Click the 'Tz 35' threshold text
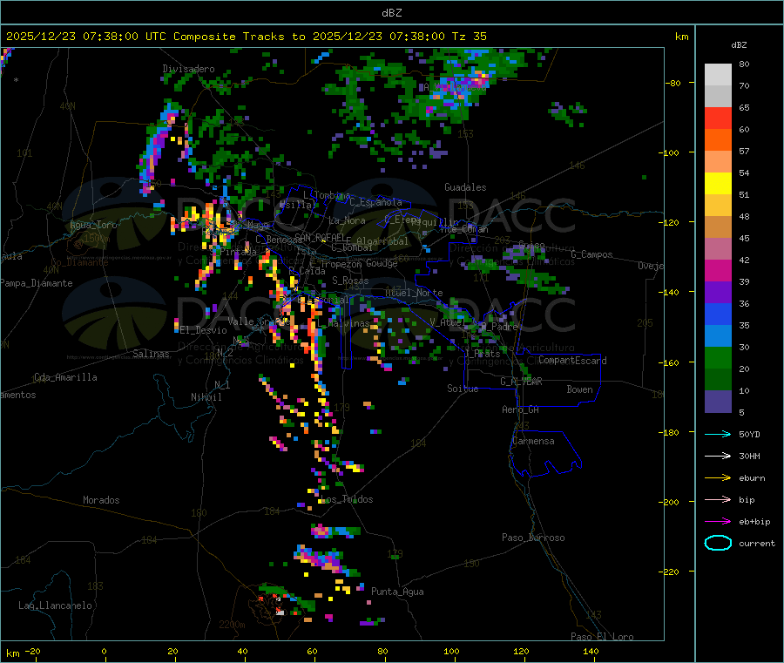Viewport: 784px width, 663px height. click(469, 37)
